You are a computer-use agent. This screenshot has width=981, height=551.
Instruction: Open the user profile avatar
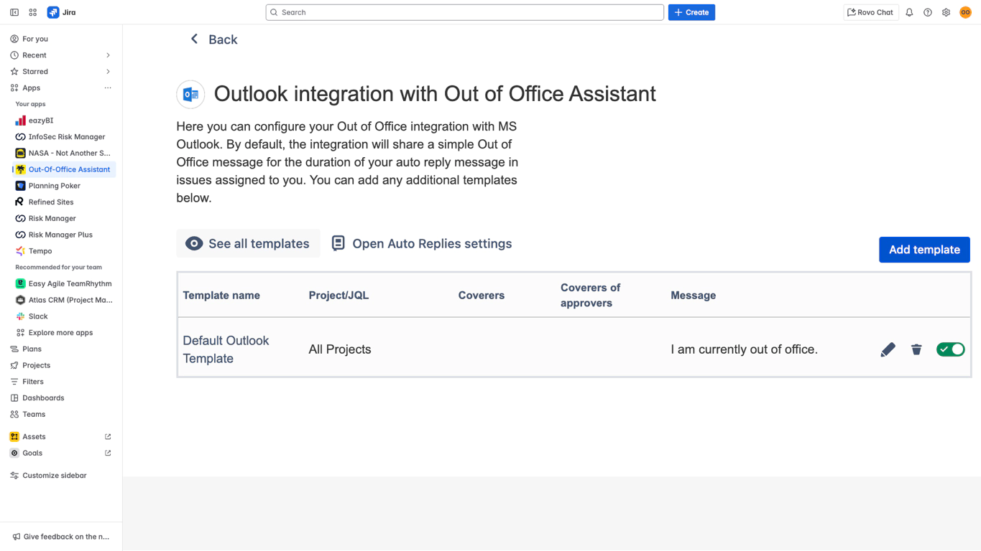(x=965, y=12)
